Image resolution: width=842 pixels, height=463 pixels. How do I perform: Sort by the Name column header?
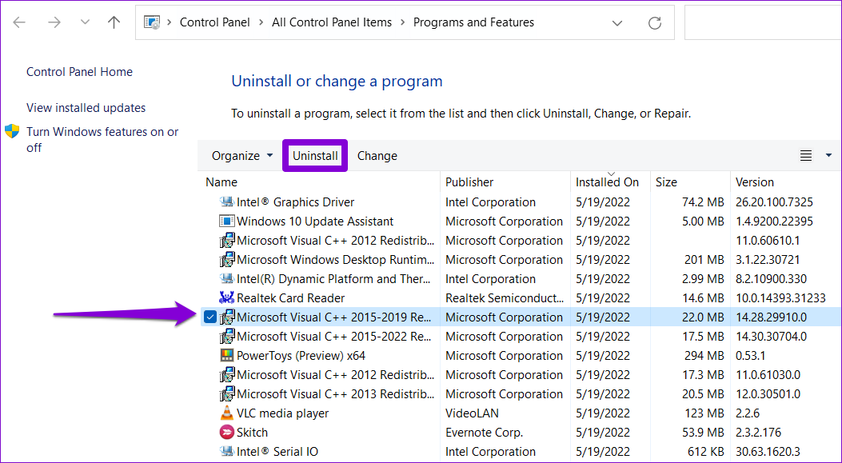[x=221, y=182]
